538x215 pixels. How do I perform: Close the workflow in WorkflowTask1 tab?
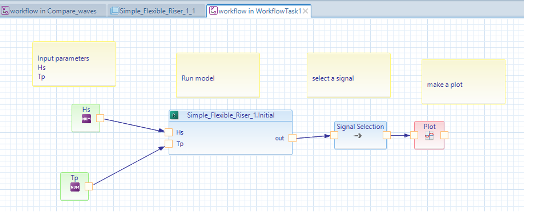(305, 11)
